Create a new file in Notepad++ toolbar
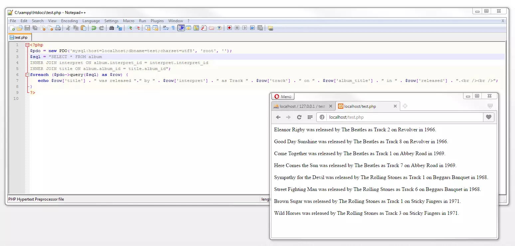The height and width of the screenshot is (246, 515). coord(12,28)
